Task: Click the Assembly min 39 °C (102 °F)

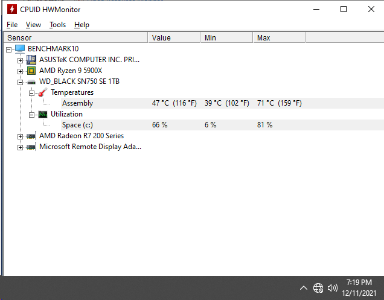Action: [x=227, y=103]
